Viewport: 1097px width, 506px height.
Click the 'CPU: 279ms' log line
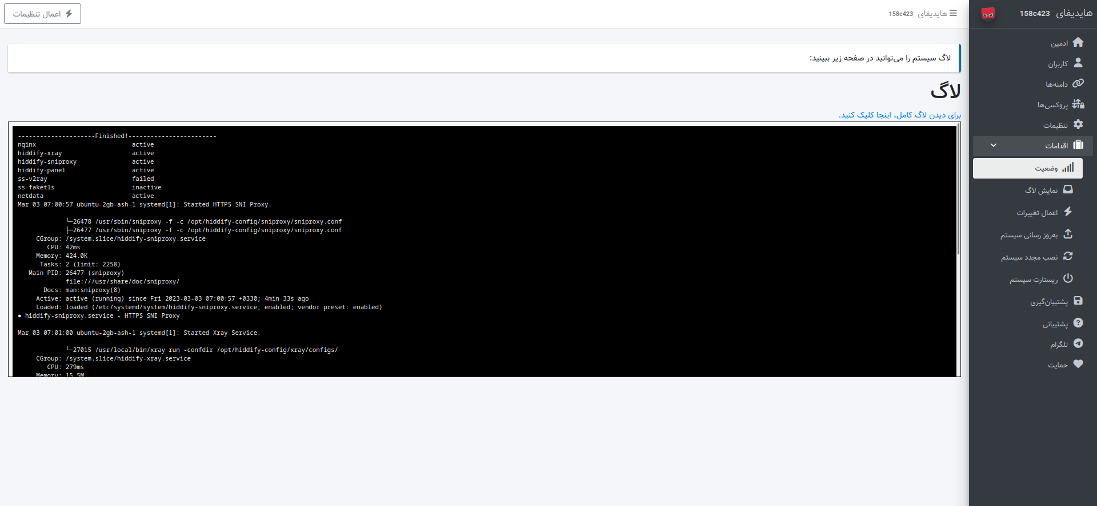(65, 367)
